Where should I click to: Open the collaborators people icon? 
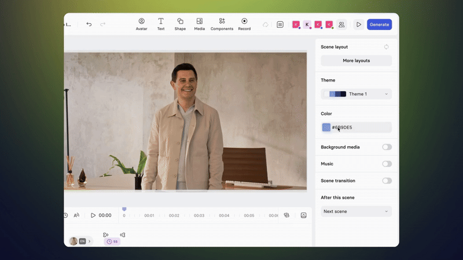tap(341, 25)
